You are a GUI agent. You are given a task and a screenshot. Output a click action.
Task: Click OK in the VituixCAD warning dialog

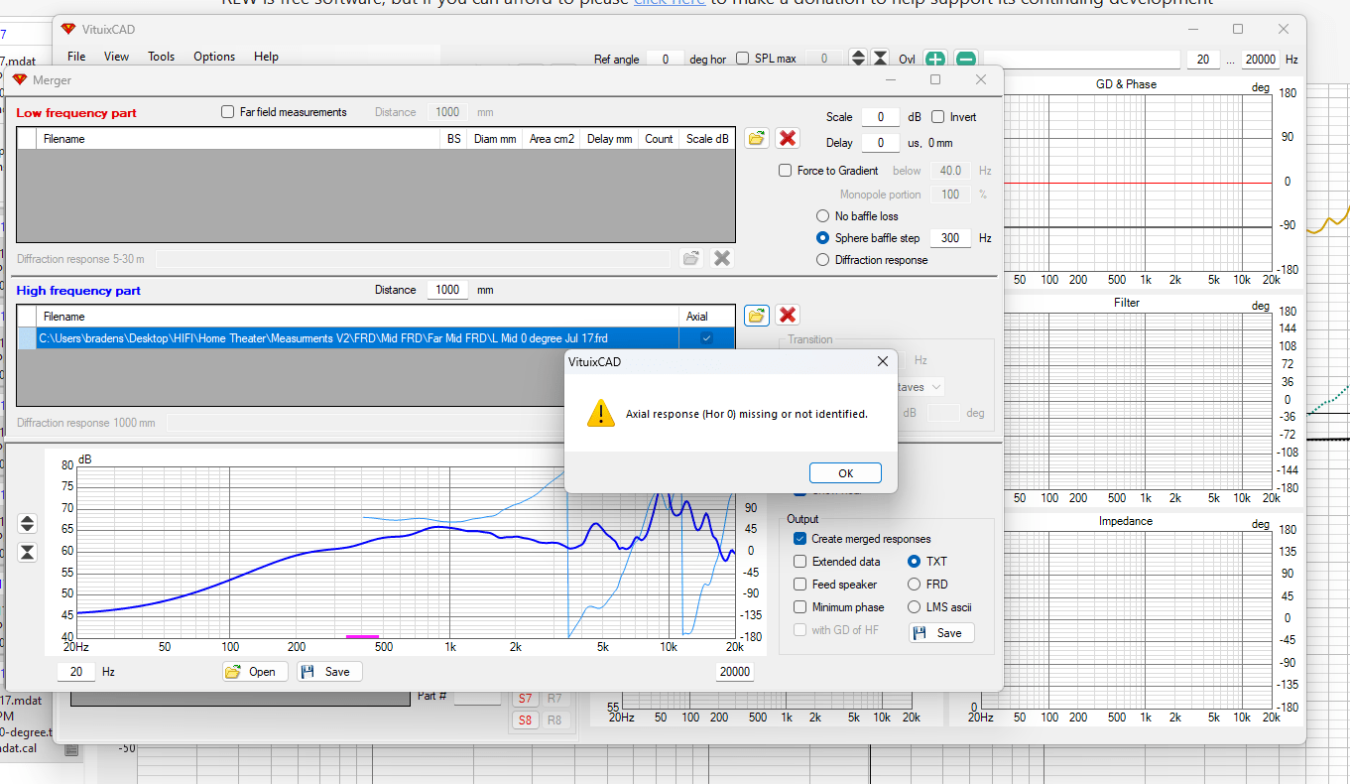point(845,472)
